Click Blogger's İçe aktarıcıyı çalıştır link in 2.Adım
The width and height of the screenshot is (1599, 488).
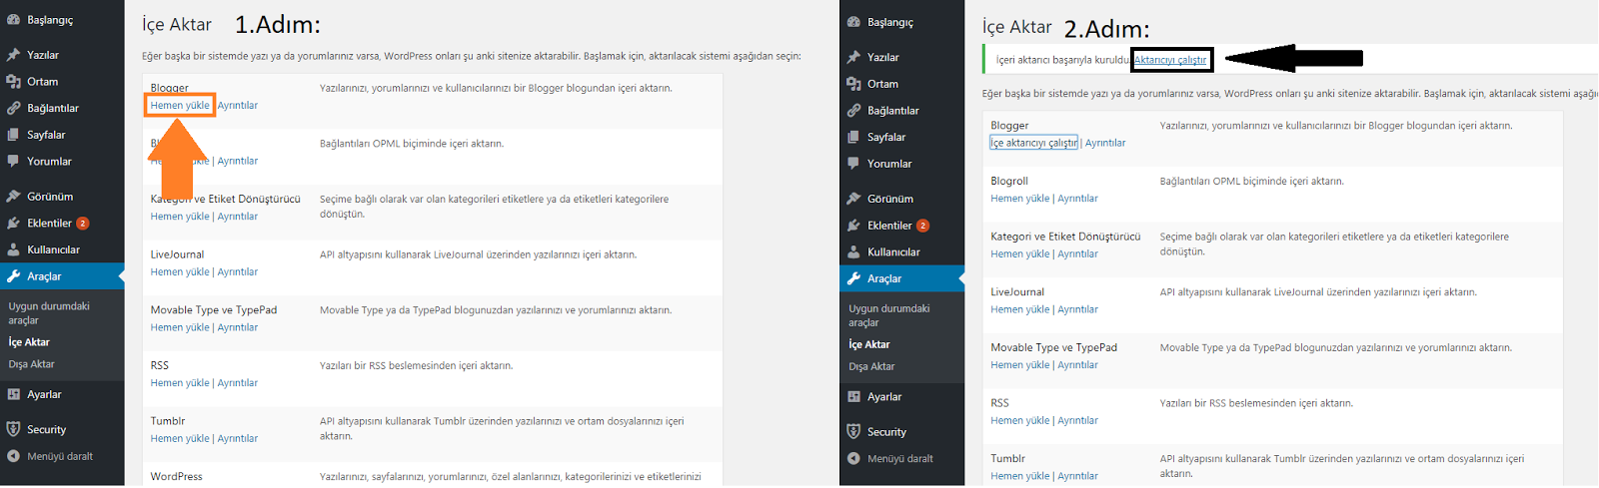(x=1034, y=143)
